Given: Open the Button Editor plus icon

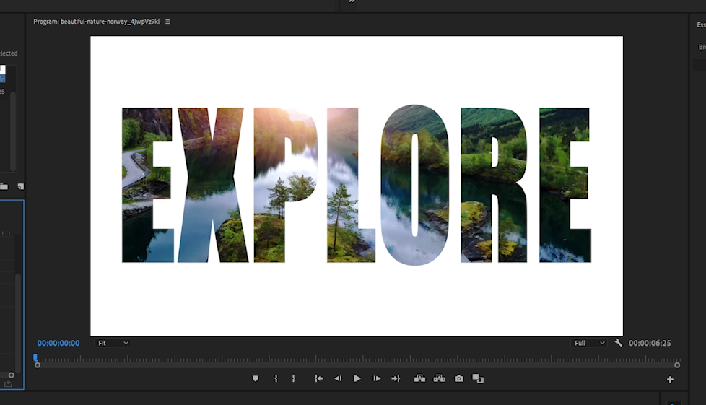Looking at the screenshot, I should point(670,380).
